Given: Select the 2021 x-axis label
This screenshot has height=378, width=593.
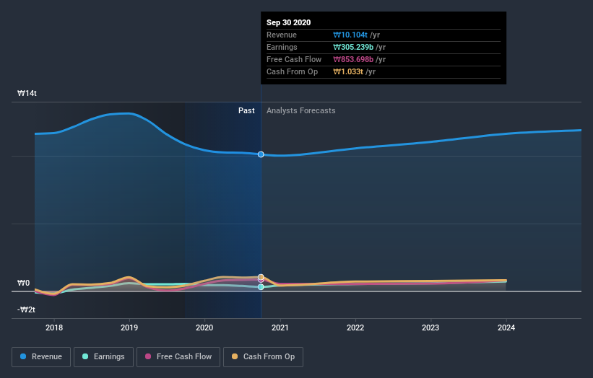Looking at the screenshot, I should pyautogui.click(x=280, y=328).
